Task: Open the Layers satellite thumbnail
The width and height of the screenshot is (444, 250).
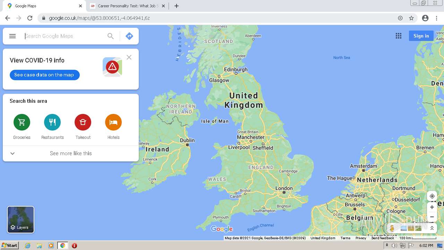Action: click(x=21, y=220)
